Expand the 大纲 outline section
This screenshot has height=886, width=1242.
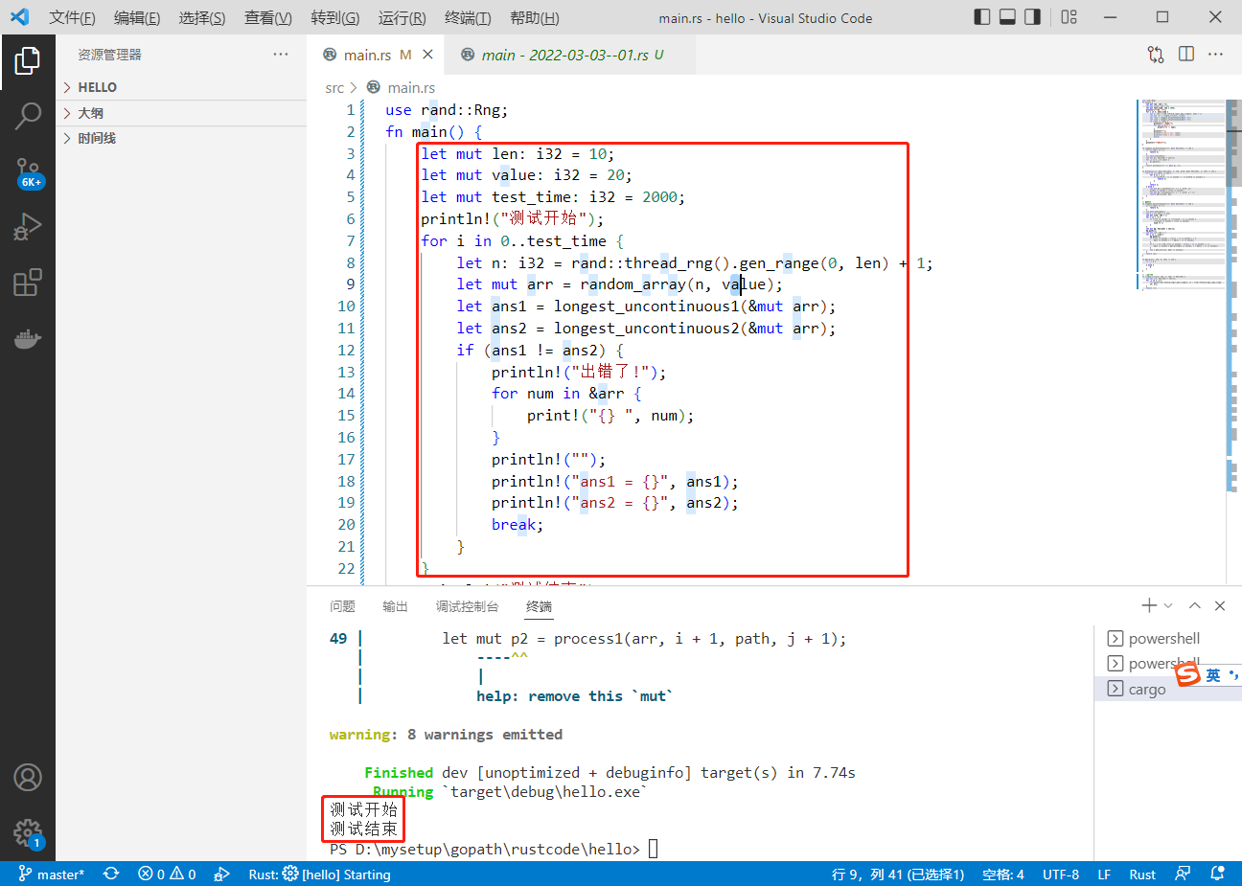pos(181,113)
